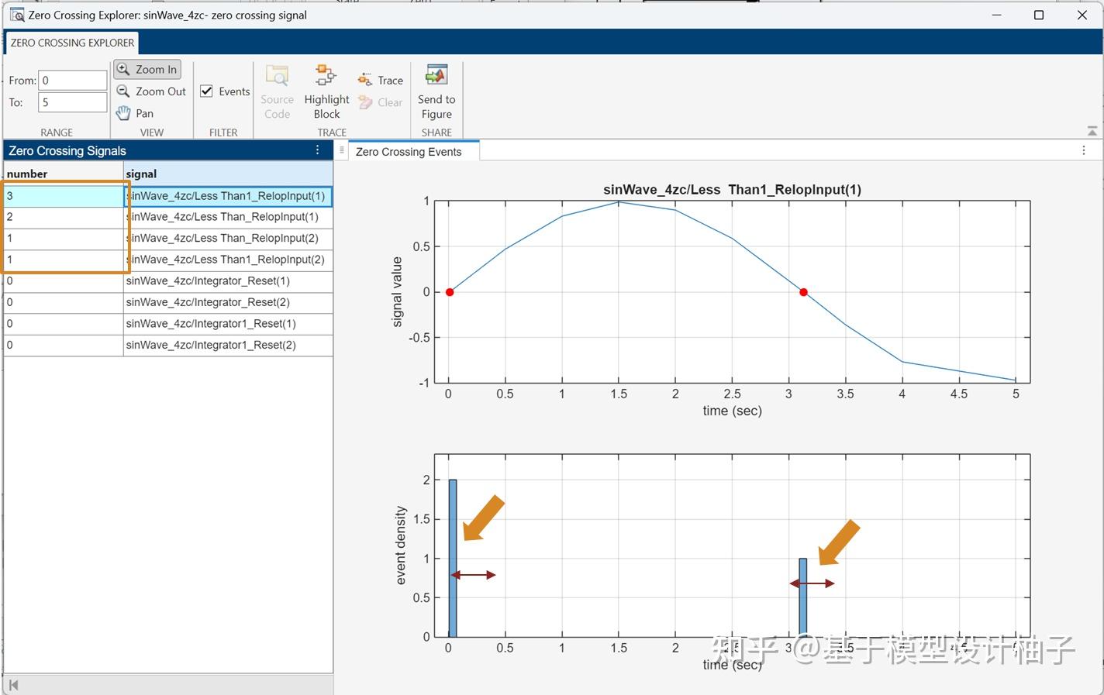Click the From range input field
This screenshot has height=695, width=1104.
click(73, 81)
